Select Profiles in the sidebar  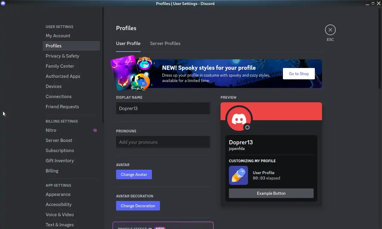tap(71, 46)
